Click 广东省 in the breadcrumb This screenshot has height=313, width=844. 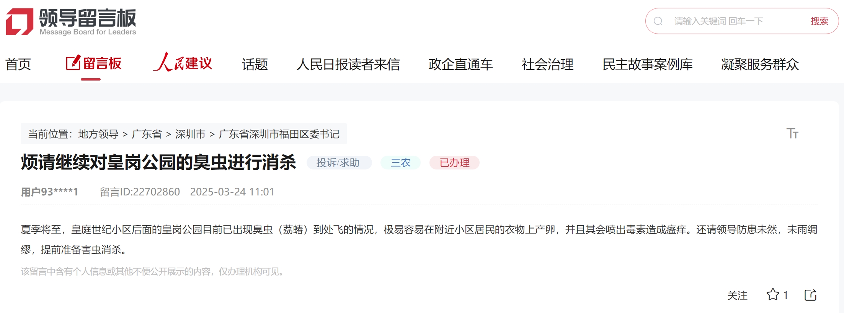click(147, 134)
